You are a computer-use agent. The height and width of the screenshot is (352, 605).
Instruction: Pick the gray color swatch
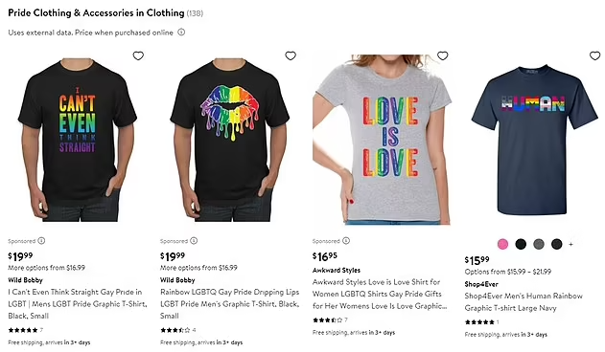tap(539, 244)
